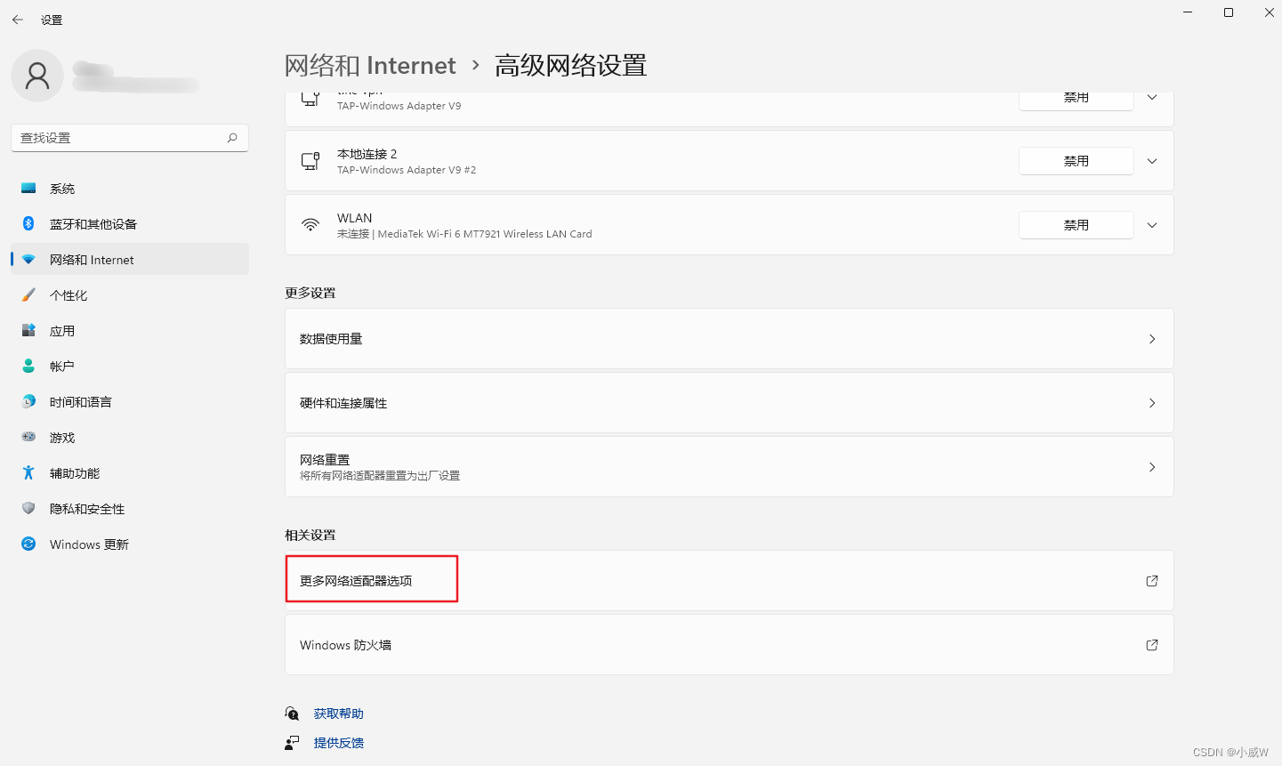The image size is (1282, 766).
Task: Disable WLAN with its 禁用 button
Action: (x=1076, y=225)
